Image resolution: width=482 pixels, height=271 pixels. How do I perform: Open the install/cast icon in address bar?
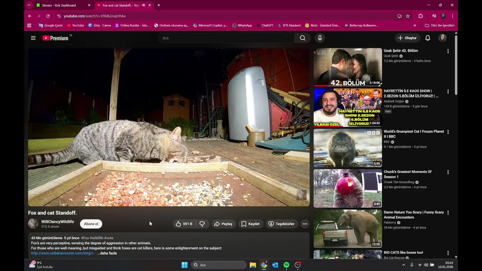[x=399, y=16]
